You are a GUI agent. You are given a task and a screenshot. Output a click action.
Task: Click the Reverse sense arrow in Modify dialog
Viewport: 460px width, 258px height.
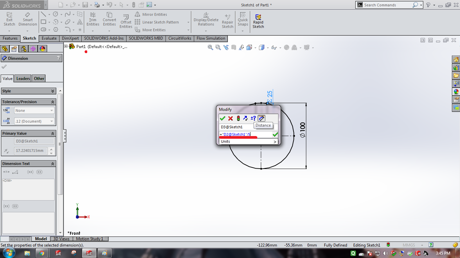245,118
